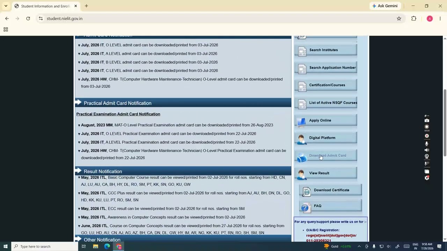Viewport: 447px width, 251px height.
Task: Stop recording with the round record button
Action: 427,127
